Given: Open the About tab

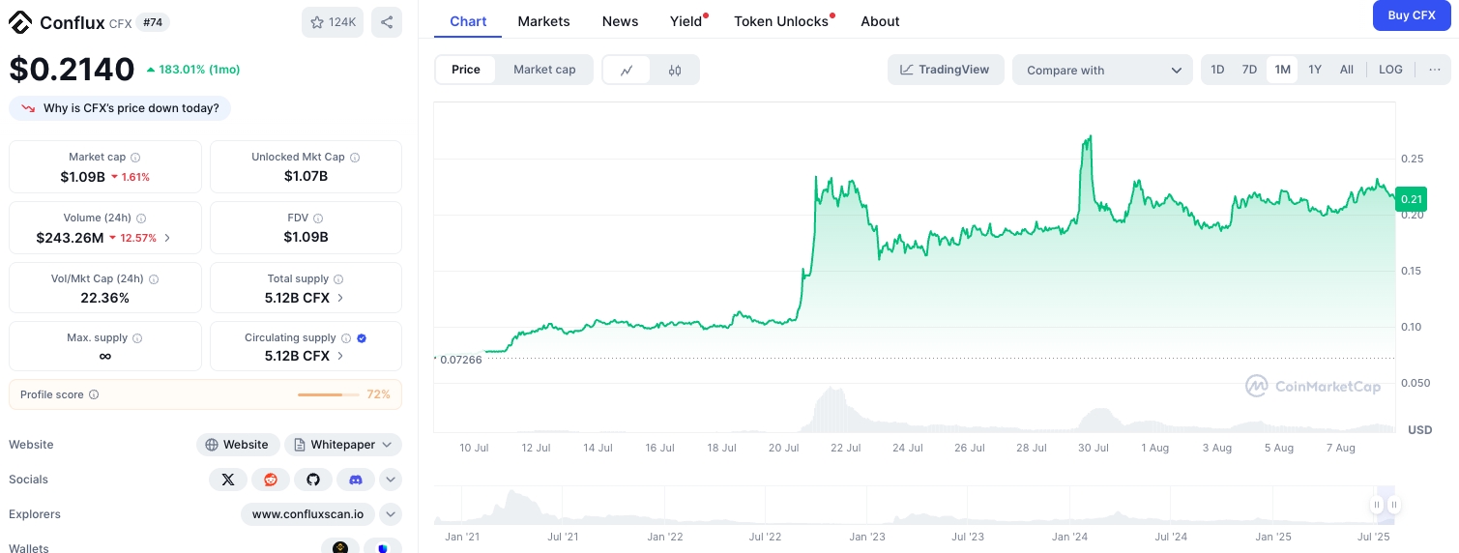Looking at the screenshot, I should pos(880,21).
